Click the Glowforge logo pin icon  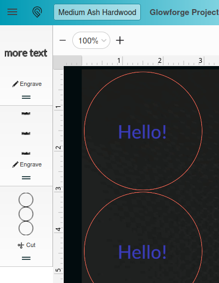pyautogui.click(x=37, y=12)
